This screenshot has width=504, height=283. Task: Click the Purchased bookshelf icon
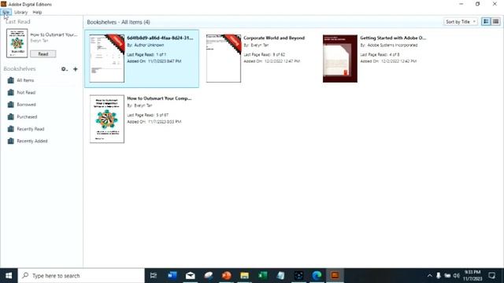10,117
